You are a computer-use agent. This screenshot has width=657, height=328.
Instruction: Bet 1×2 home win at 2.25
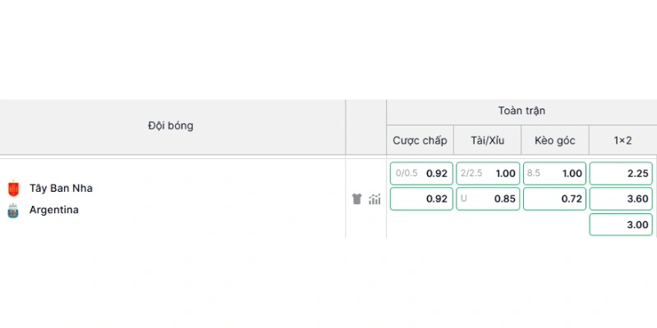pos(621,173)
